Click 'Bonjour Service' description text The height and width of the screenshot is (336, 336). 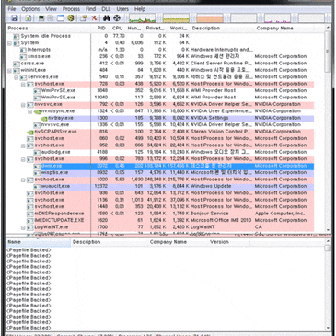pyautogui.click(x=210, y=214)
